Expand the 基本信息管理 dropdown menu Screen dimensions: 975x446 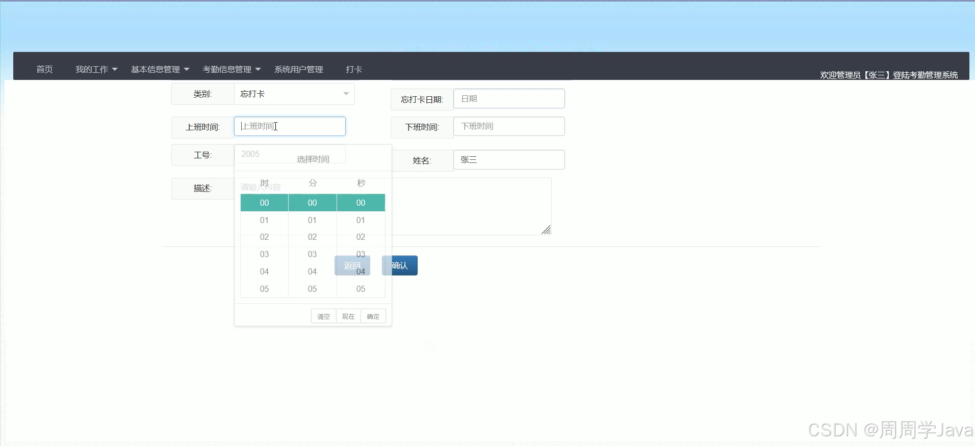coord(160,69)
